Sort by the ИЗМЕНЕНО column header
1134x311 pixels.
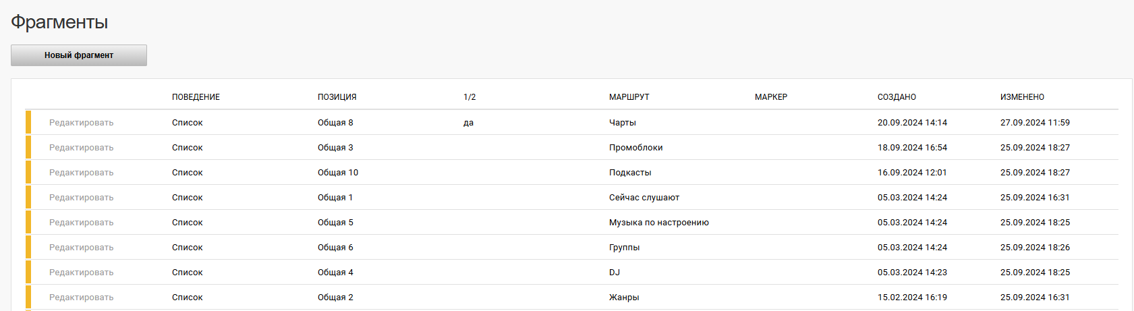pyautogui.click(x=1022, y=97)
